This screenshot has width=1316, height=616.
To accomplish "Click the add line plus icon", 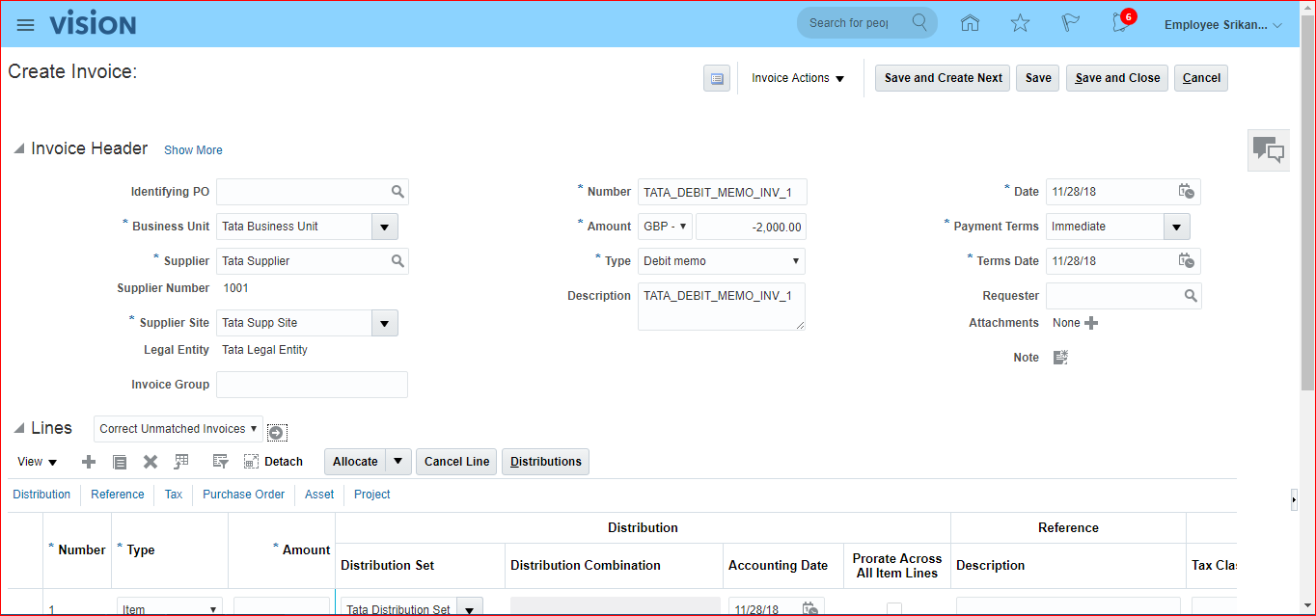I will coord(89,462).
